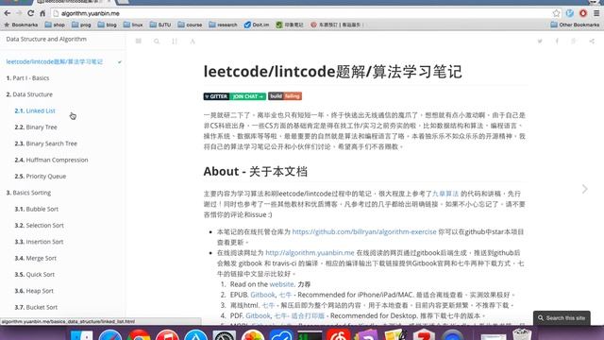
Task: Open the Chrome hamburger menu
Action: click(596, 13)
